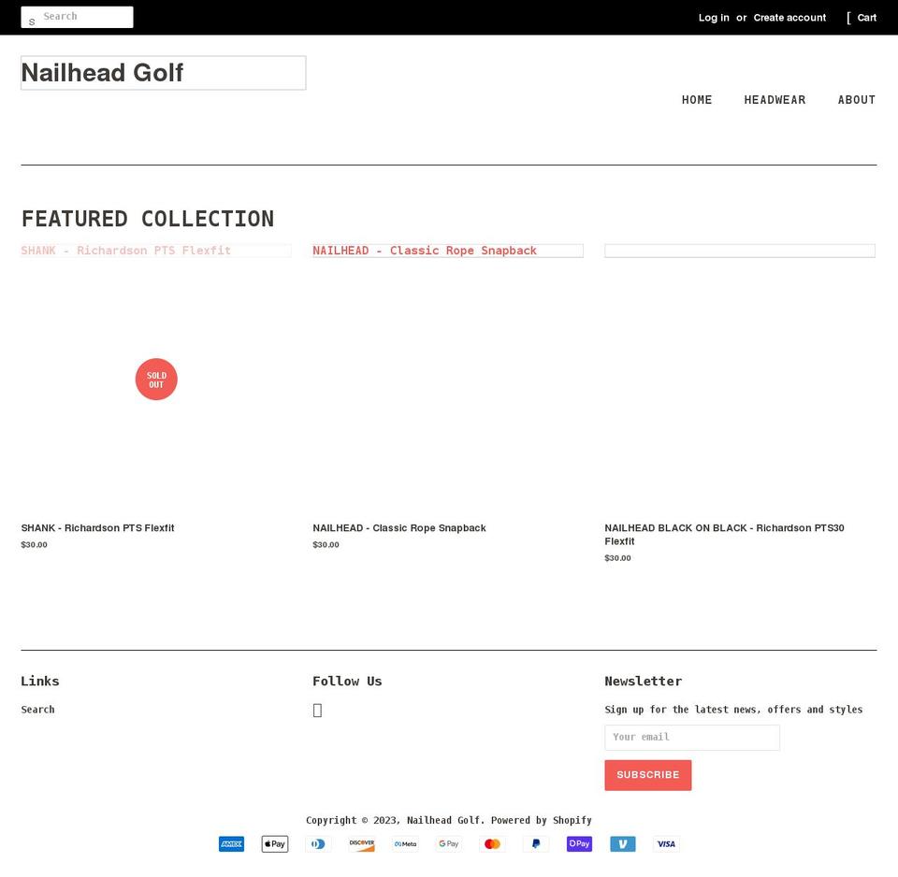Click the Create account link
Viewport: 898px width, 877px height.
pyautogui.click(x=789, y=18)
